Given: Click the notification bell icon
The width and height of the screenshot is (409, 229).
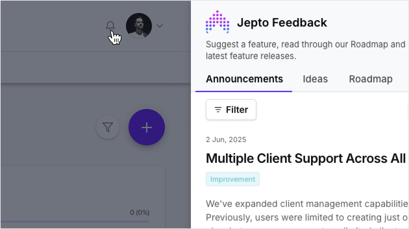Looking at the screenshot, I should pyautogui.click(x=111, y=26).
